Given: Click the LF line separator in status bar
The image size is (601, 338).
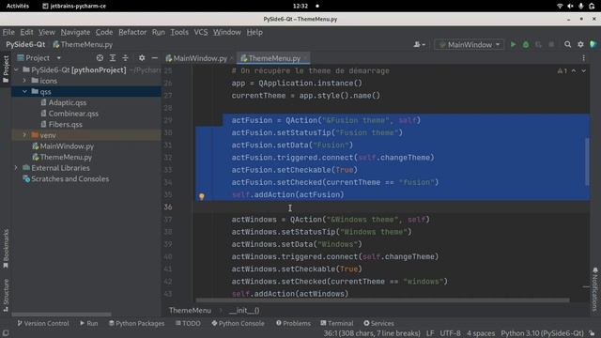Looking at the screenshot, I should (x=430, y=333).
